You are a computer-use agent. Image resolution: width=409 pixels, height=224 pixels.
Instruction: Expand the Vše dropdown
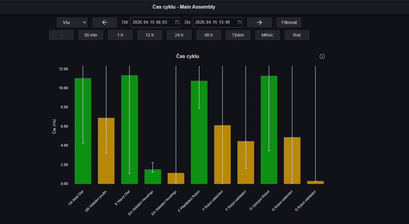[x=72, y=22]
